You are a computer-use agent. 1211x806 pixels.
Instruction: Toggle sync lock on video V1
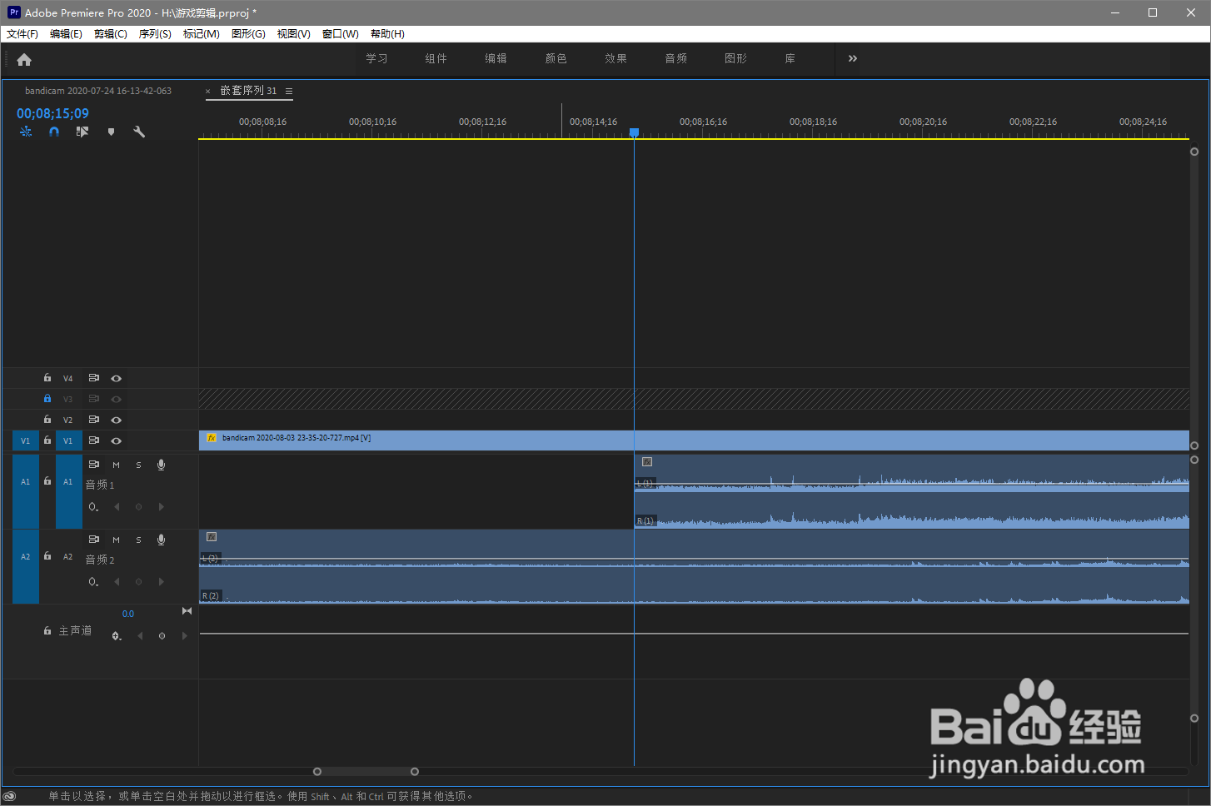(x=94, y=440)
